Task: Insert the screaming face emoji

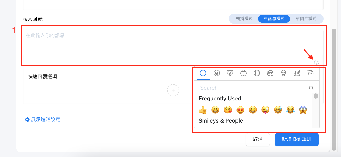Action: pos(303,110)
